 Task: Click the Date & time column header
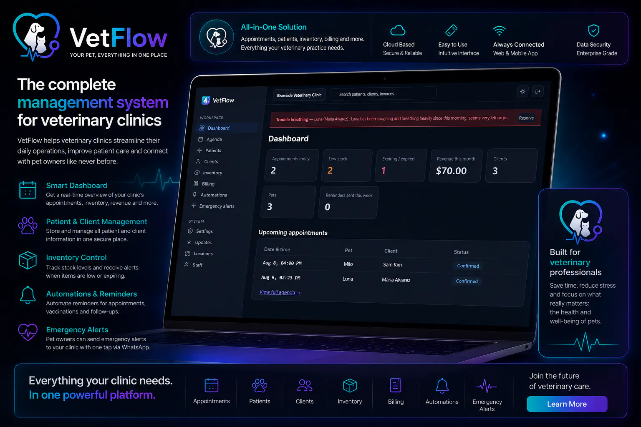(x=277, y=249)
